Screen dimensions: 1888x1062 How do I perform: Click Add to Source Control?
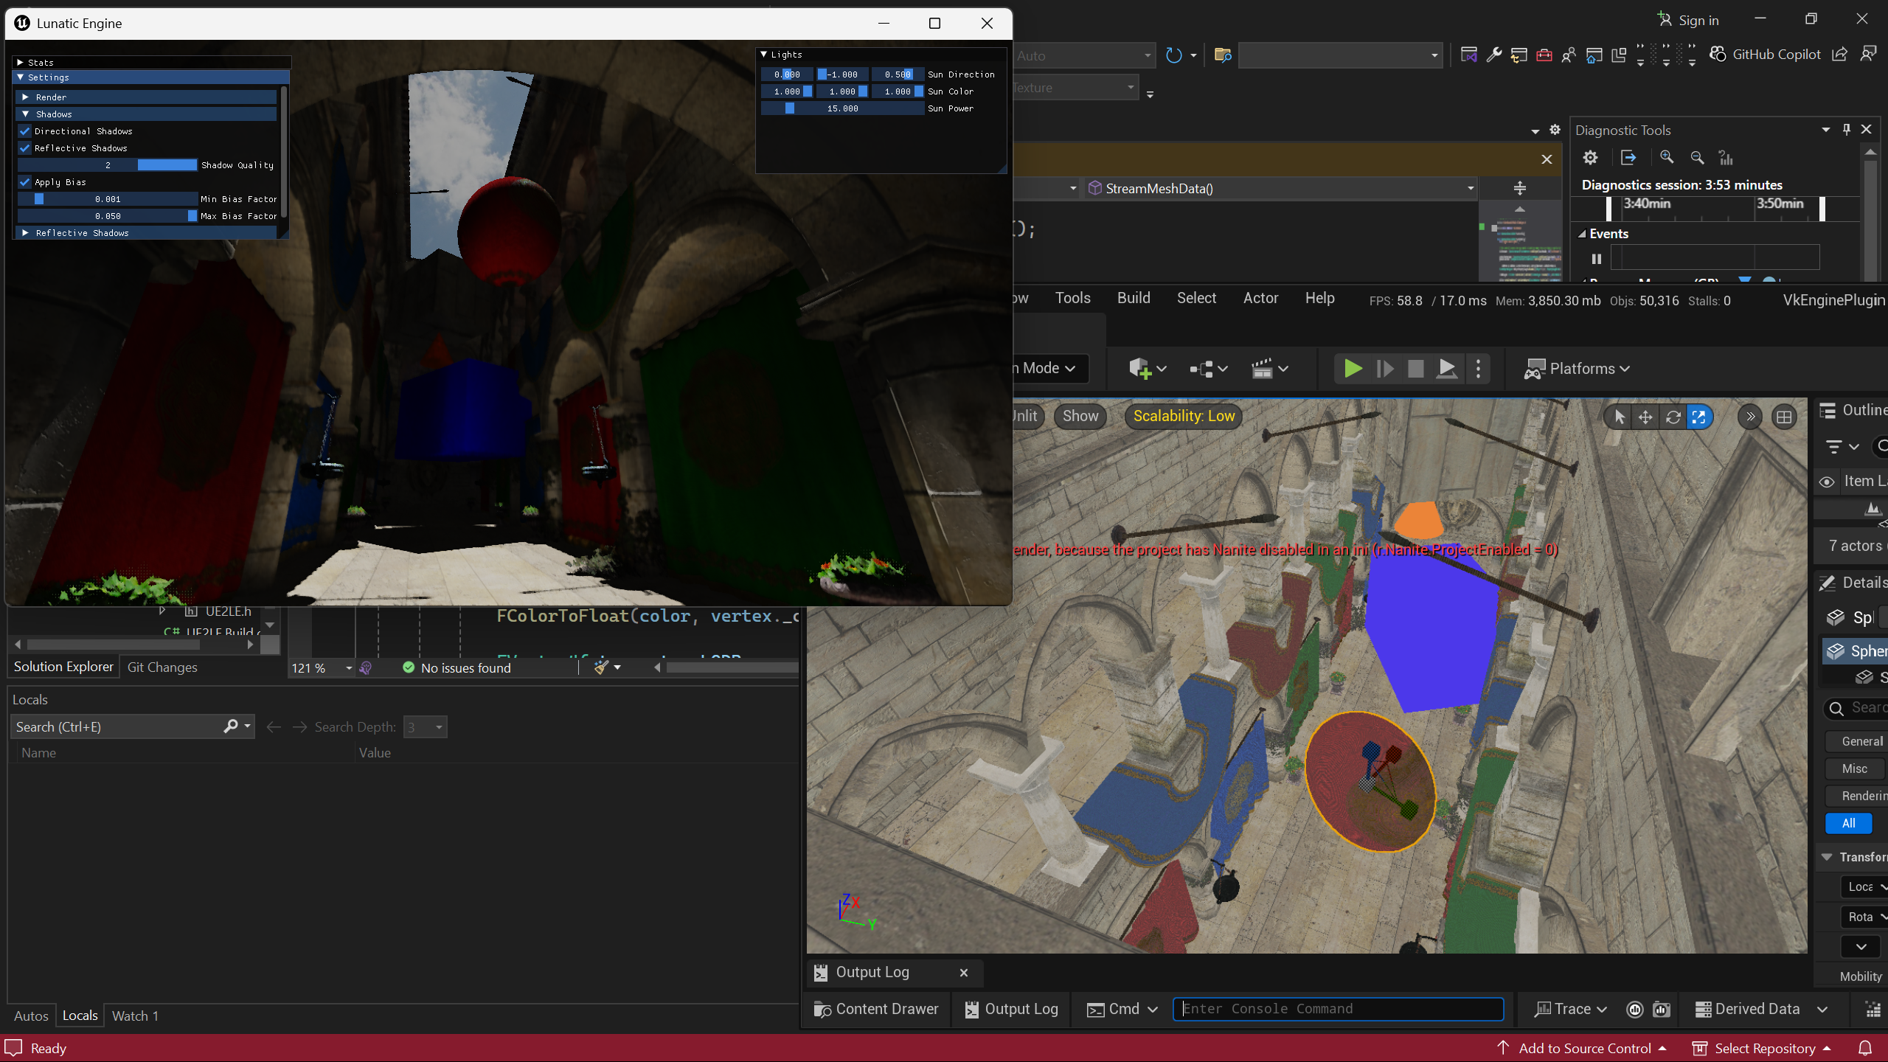click(x=1582, y=1048)
